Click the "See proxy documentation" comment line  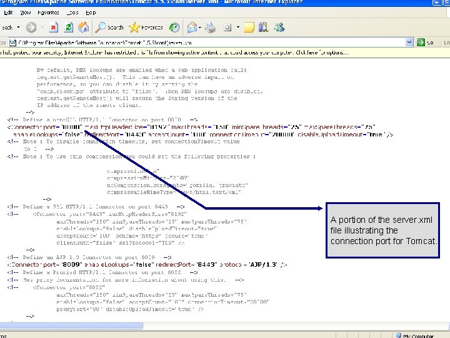point(126,280)
